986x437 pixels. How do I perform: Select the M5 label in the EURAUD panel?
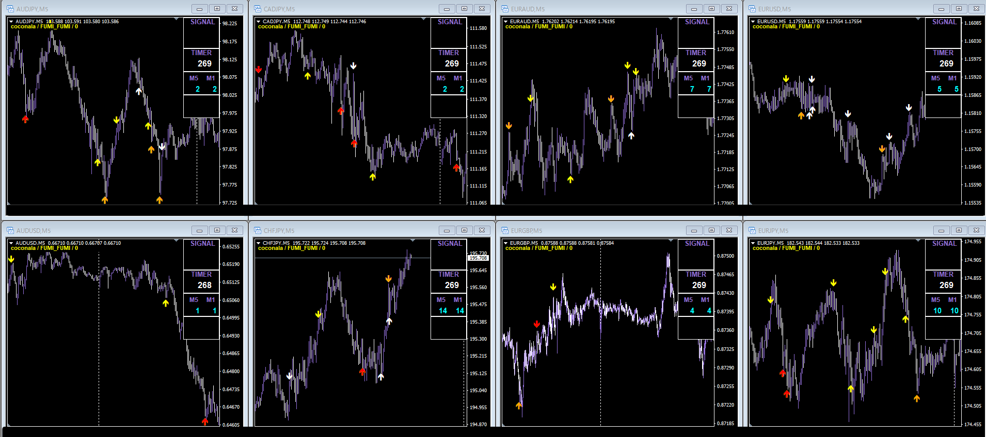(688, 78)
